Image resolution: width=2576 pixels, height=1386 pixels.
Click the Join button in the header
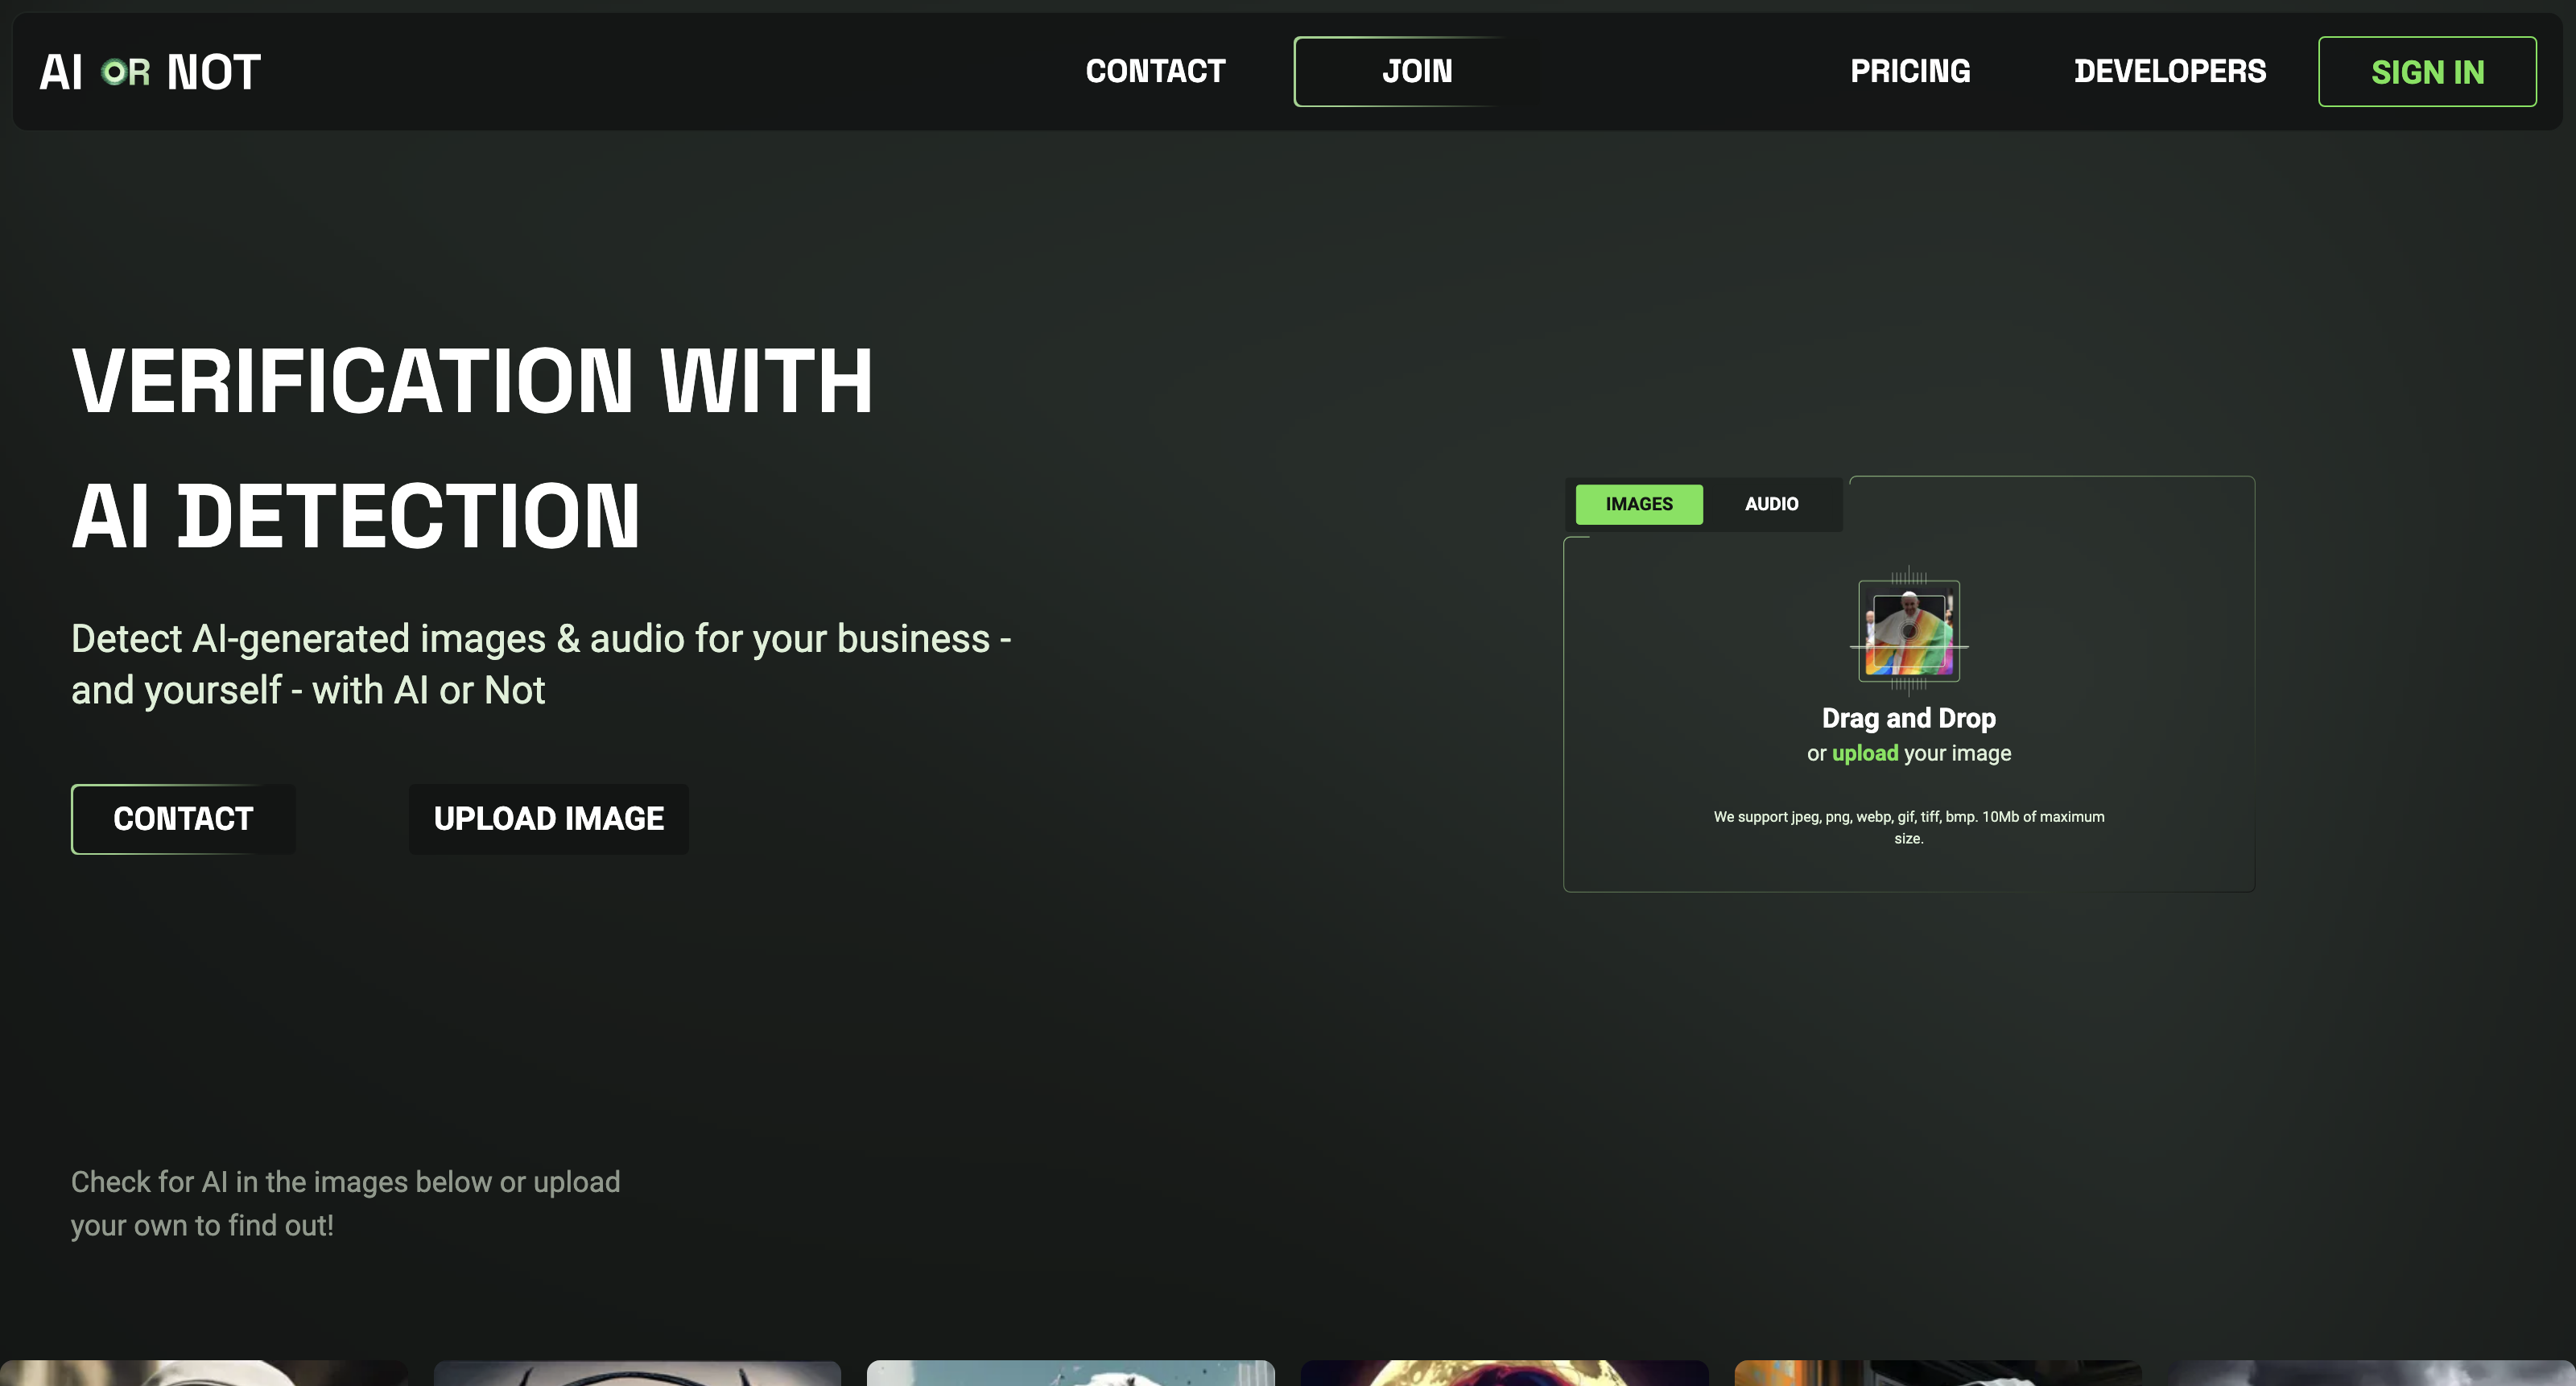pyautogui.click(x=1417, y=71)
